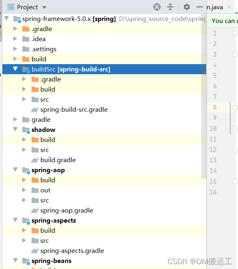Expand the gradle folder arrow
The width and height of the screenshot is (238, 269).
(15, 119)
